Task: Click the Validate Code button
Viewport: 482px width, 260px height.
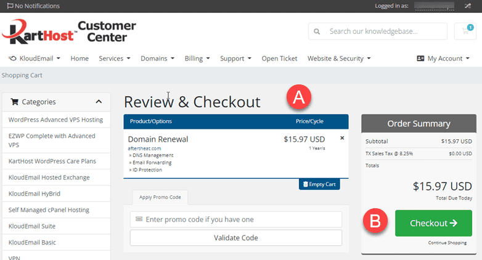Action: point(236,238)
